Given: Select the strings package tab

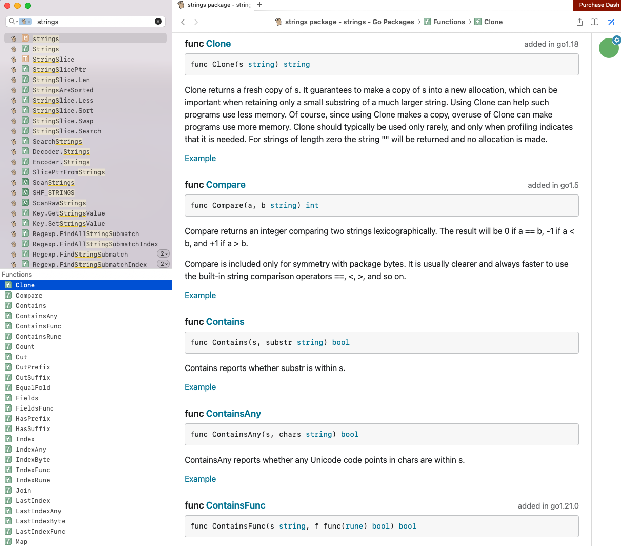Looking at the screenshot, I should pyautogui.click(x=214, y=5).
